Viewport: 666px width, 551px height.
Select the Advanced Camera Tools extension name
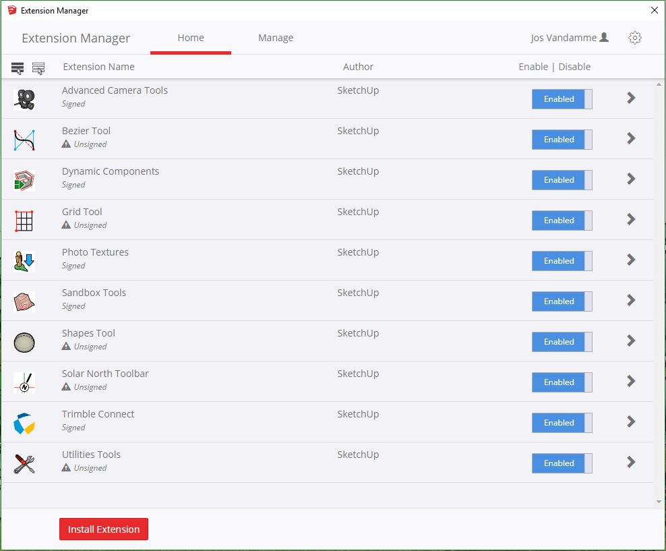coord(115,90)
